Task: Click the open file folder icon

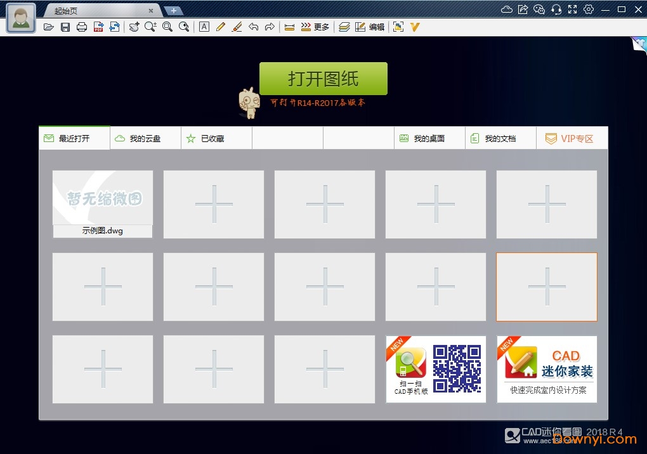Action: click(x=49, y=27)
